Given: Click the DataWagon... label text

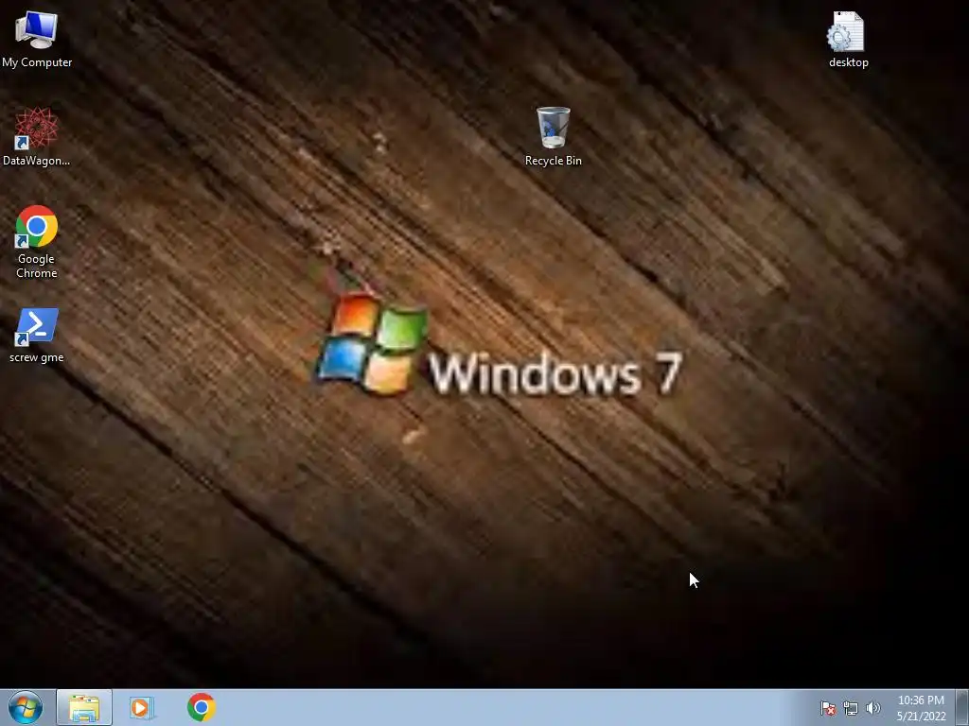Looking at the screenshot, I should pyautogui.click(x=37, y=161).
